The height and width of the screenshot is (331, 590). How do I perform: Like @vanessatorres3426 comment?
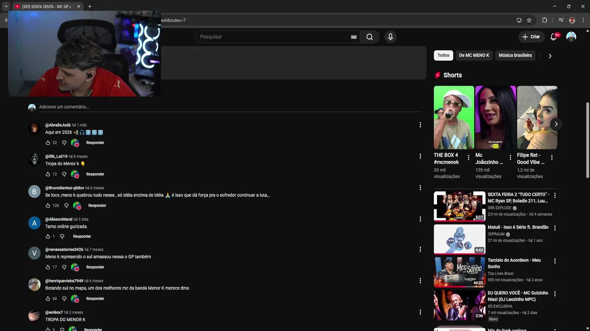(x=47, y=267)
